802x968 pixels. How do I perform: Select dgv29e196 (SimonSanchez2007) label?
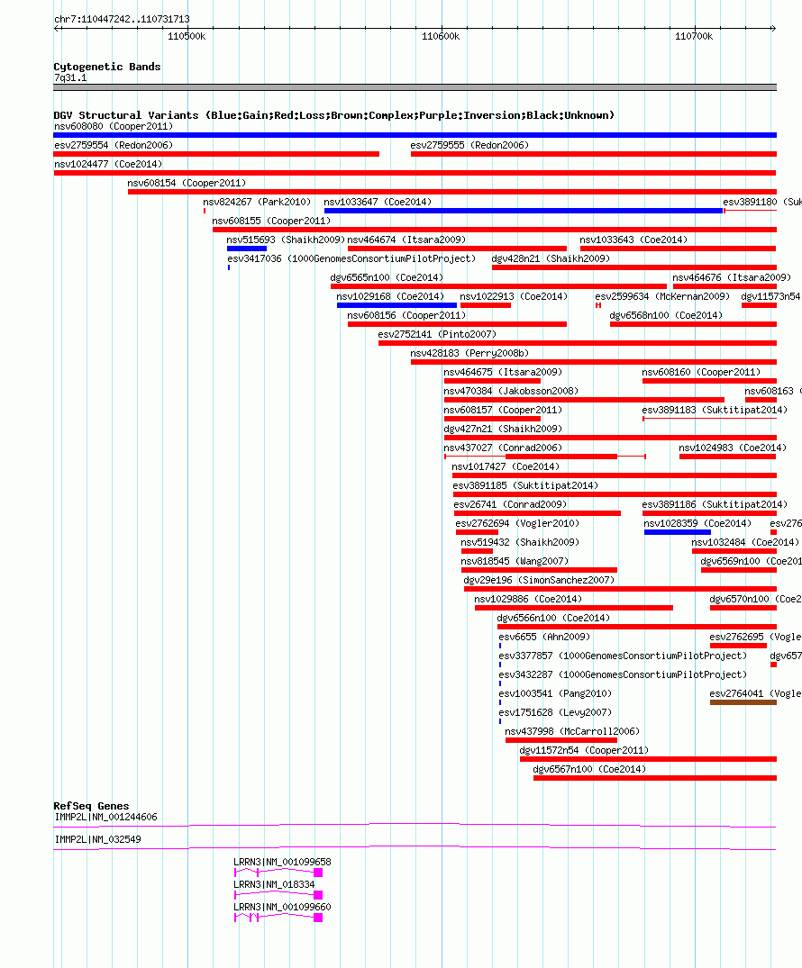(540, 580)
